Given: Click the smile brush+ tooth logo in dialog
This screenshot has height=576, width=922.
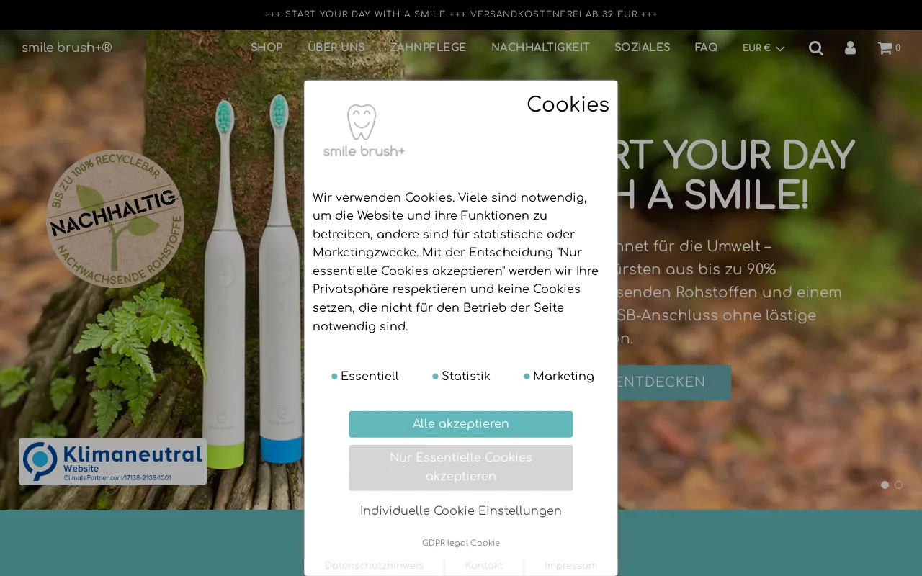Looking at the screenshot, I should 364,130.
